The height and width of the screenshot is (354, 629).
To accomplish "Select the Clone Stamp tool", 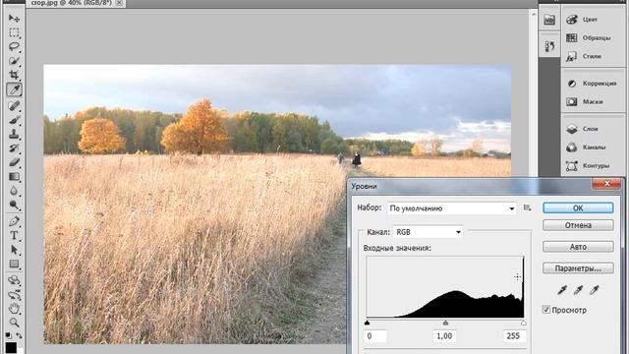I will [x=14, y=134].
